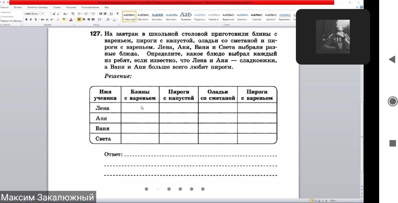This screenshot has width=398, height=203.
Task: Decrease font size with shrink font button
Action: (x=58, y=14)
